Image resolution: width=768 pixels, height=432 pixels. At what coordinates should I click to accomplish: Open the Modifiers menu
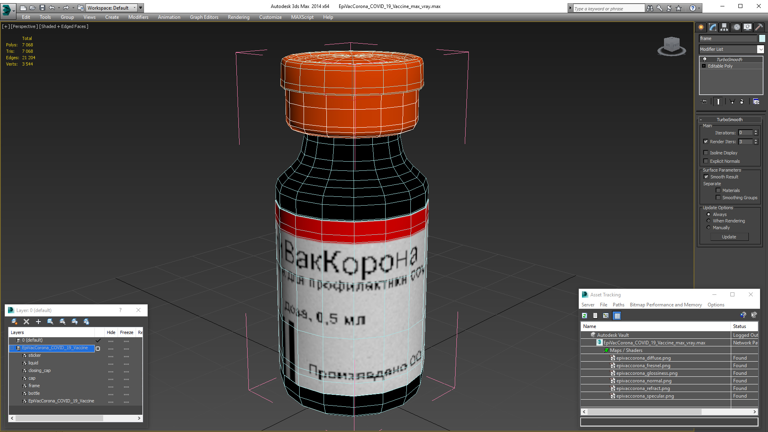point(138,17)
